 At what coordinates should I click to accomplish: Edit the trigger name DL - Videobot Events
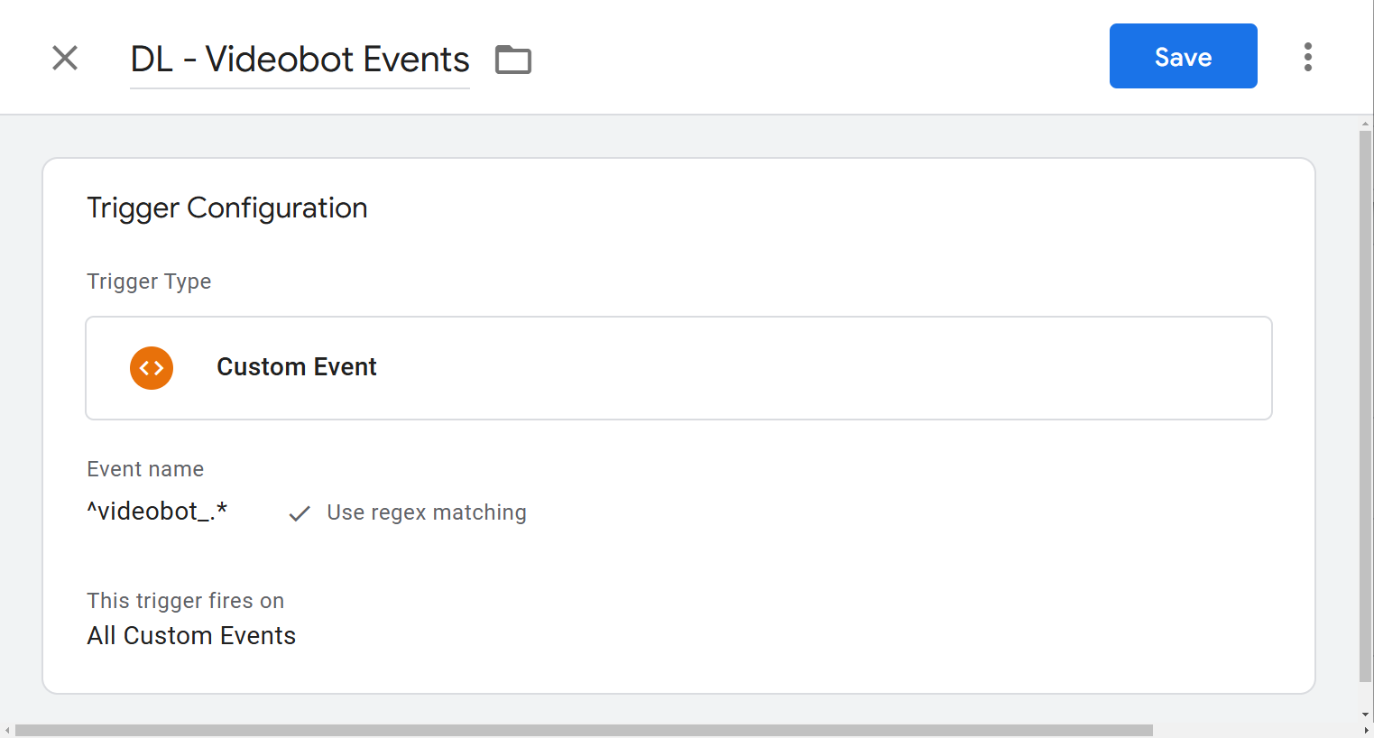click(300, 60)
